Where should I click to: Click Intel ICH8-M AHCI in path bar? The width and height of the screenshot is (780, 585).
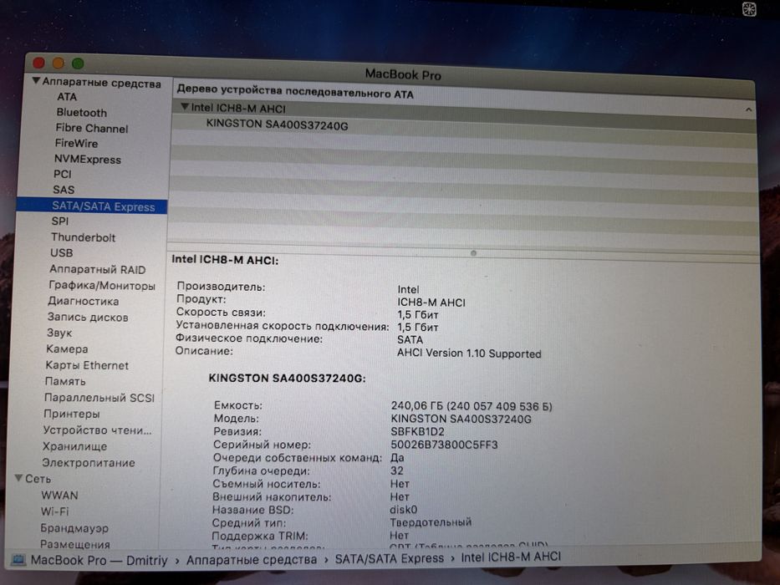click(x=511, y=557)
